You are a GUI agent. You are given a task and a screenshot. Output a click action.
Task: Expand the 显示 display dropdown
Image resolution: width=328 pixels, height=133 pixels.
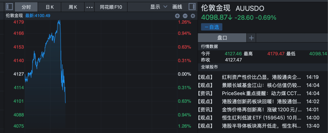[x=159, y=7]
